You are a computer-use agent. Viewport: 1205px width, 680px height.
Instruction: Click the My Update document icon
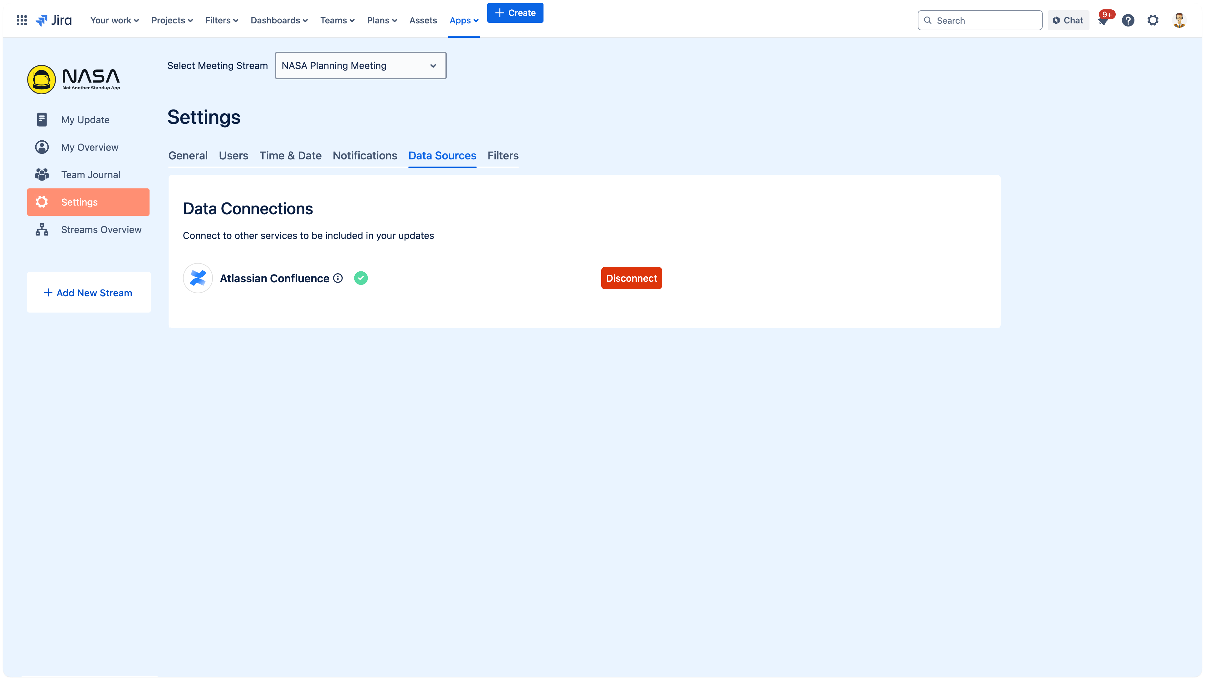[x=42, y=120]
